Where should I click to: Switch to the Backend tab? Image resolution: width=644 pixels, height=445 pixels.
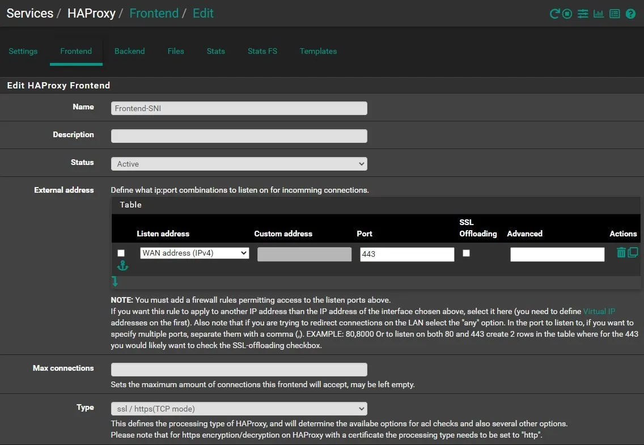[129, 51]
